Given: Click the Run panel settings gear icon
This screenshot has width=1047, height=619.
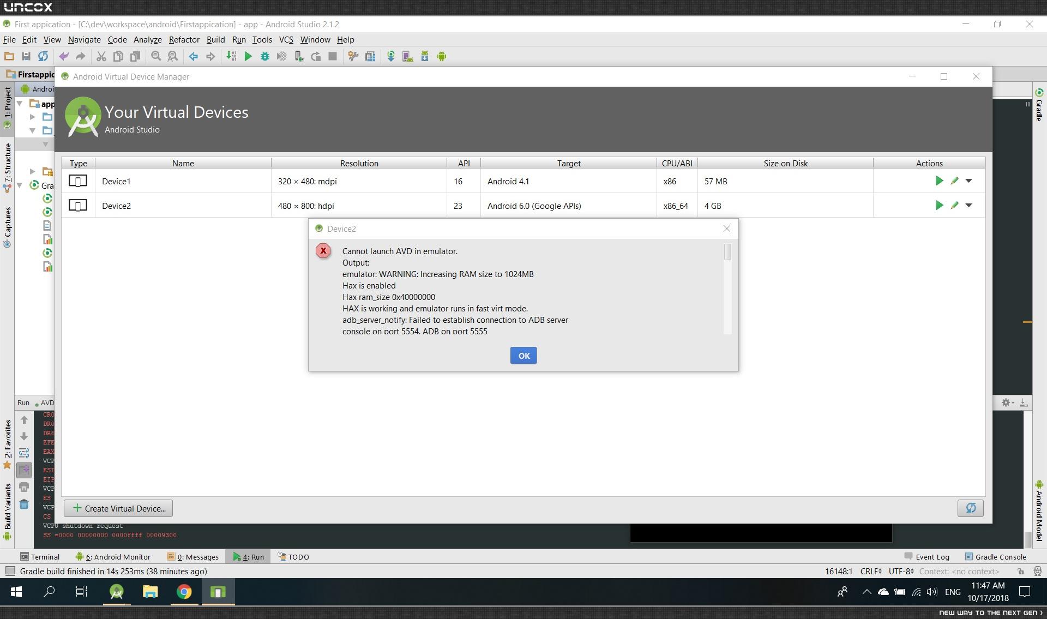Looking at the screenshot, I should click(x=1008, y=402).
